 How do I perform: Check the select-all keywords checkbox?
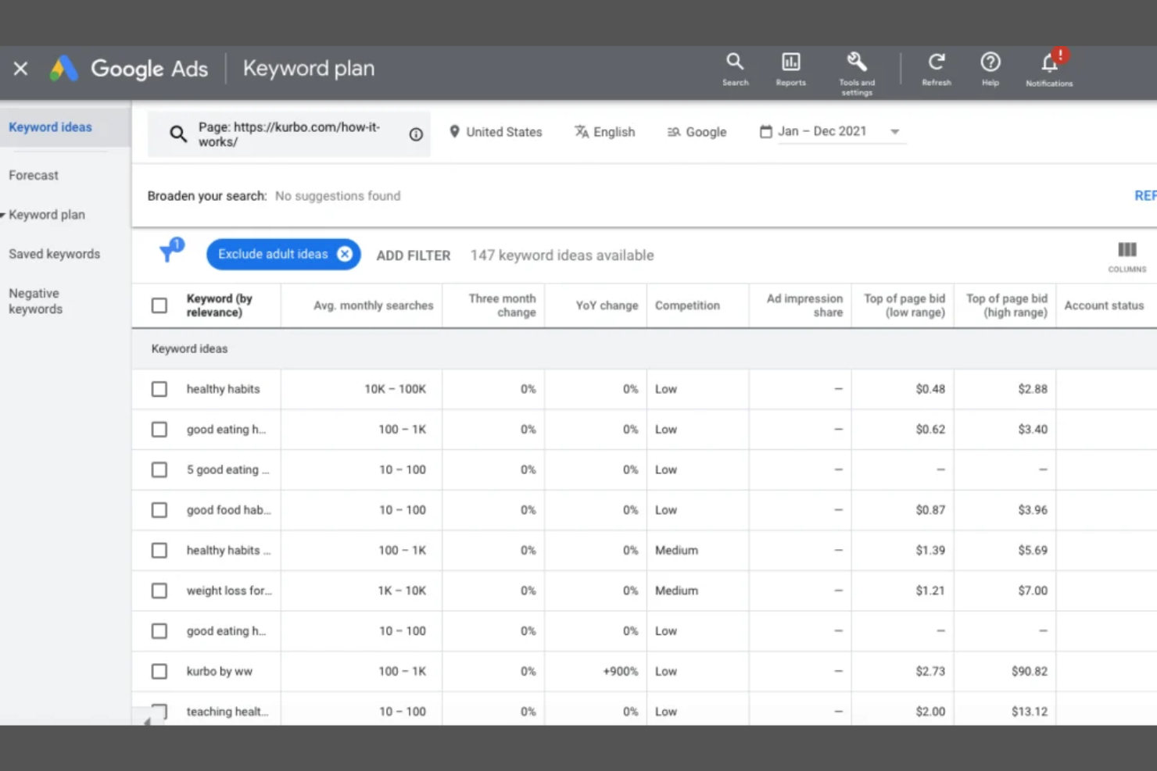(159, 305)
